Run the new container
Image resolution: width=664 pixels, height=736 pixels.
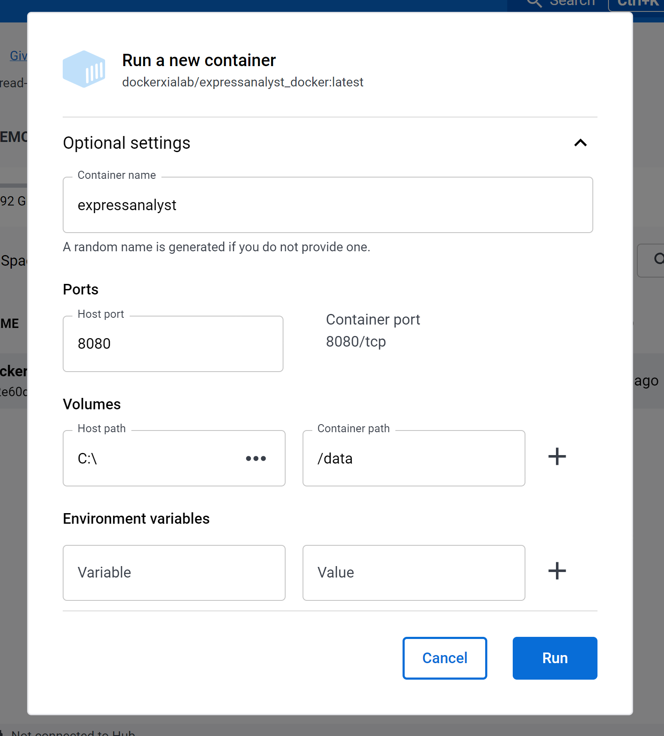point(555,658)
